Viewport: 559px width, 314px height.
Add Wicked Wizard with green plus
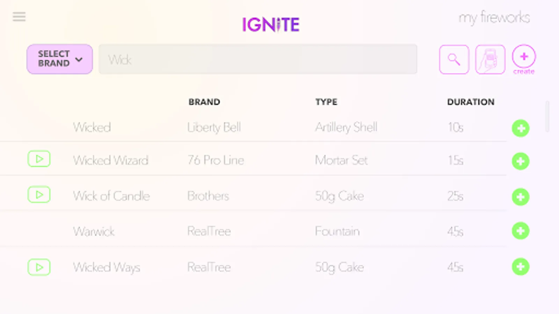(521, 161)
